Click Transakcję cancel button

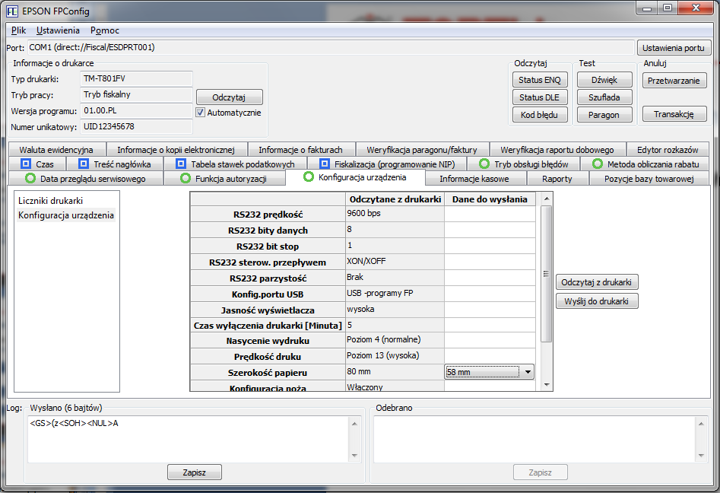tap(674, 114)
